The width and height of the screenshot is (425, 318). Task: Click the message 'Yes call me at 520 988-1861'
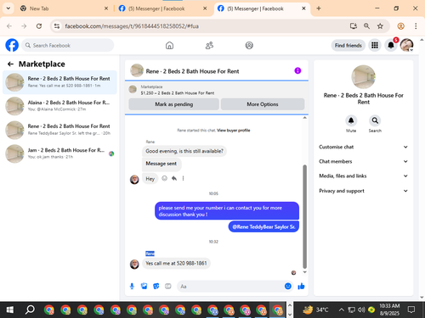pos(176,264)
